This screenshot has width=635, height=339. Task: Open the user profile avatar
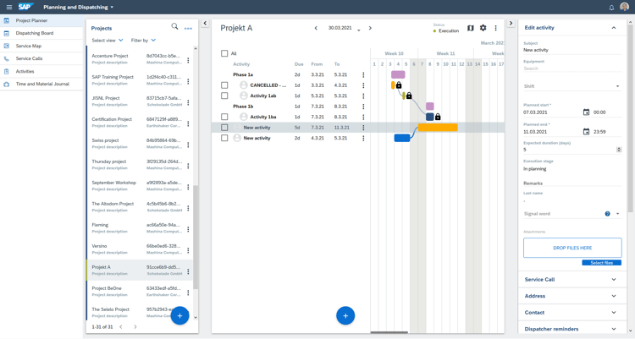624,7
